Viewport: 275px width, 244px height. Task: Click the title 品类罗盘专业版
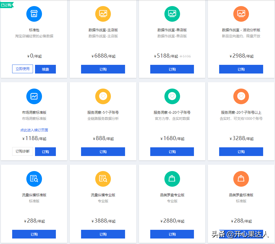(172, 195)
